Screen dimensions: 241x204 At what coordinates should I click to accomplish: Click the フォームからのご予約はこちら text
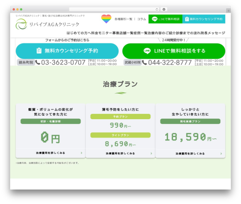tap(67, 40)
